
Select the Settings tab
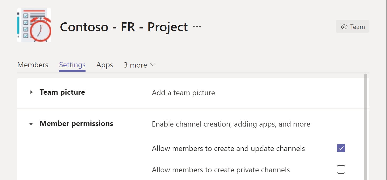click(x=72, y=65)
